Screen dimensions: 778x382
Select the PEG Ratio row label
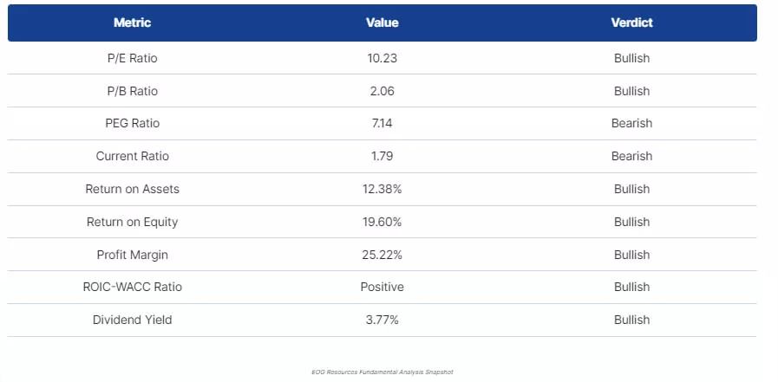coord(132,123)
